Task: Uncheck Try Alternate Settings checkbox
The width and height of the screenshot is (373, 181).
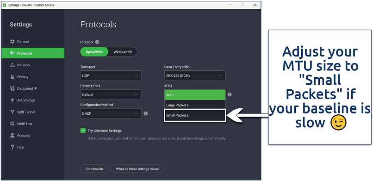Action: 83,131
